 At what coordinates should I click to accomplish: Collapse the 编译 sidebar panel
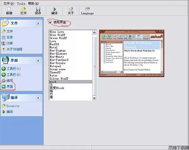pos(38,98)
